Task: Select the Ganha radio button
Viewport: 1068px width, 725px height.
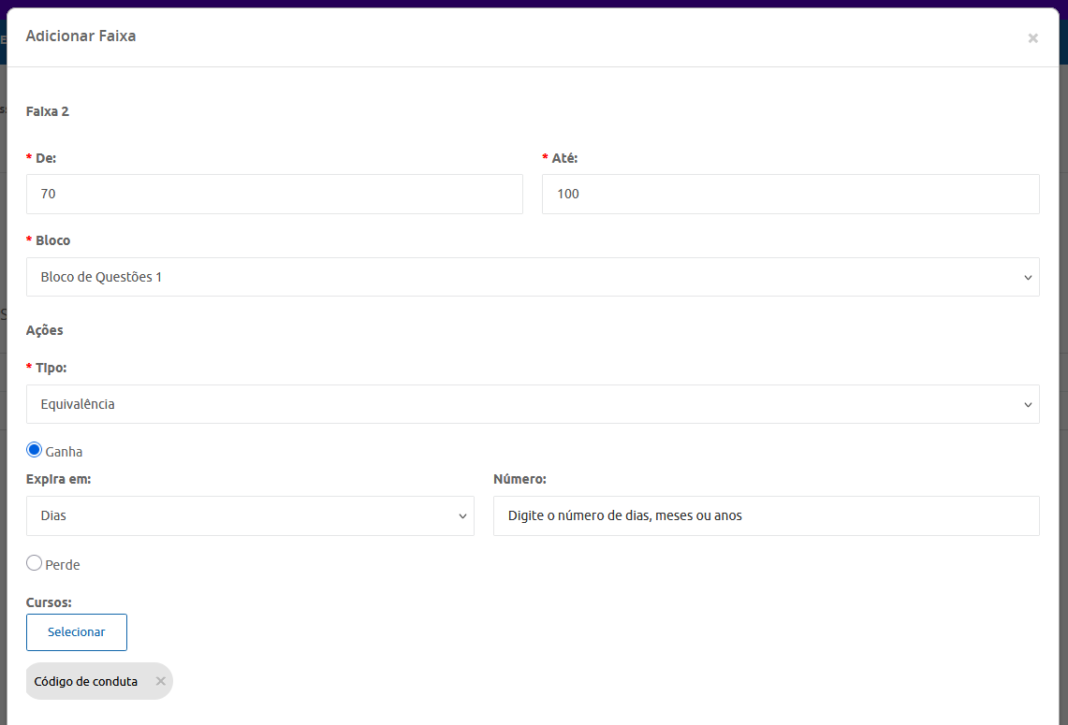Action: 35,450
